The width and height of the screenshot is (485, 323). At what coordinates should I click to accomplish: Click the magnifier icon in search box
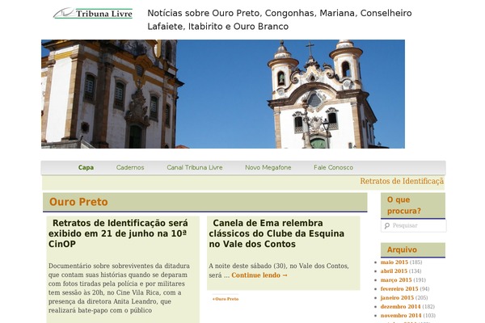point(386,226)
